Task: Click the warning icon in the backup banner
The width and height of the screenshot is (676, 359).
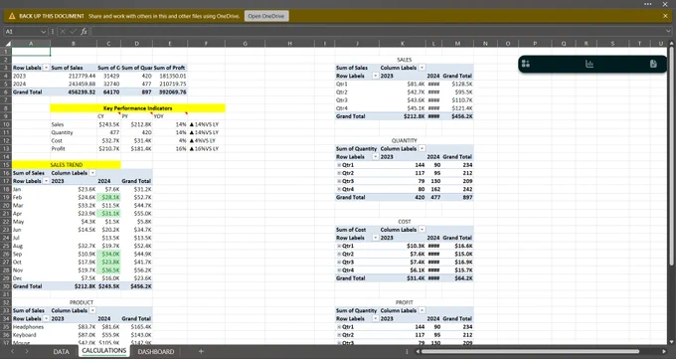Action: pos(12,16)
